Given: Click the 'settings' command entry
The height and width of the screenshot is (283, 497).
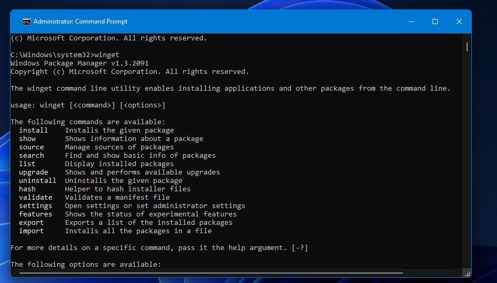Looking at the screenshot, I should coord(36,206).
